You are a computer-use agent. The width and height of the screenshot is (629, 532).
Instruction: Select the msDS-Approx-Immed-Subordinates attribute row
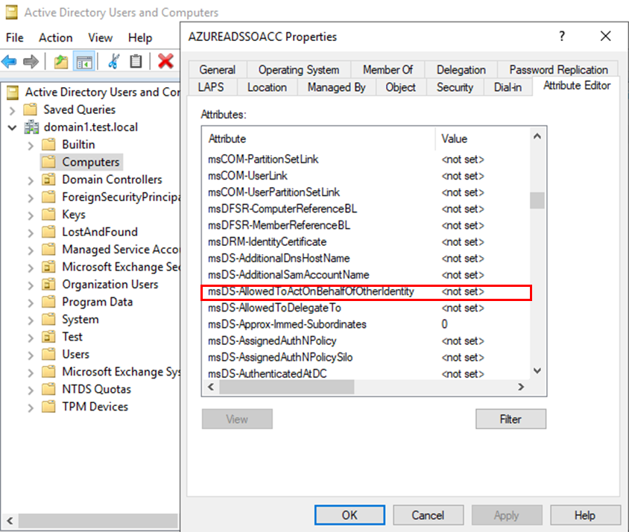(366, 325)
